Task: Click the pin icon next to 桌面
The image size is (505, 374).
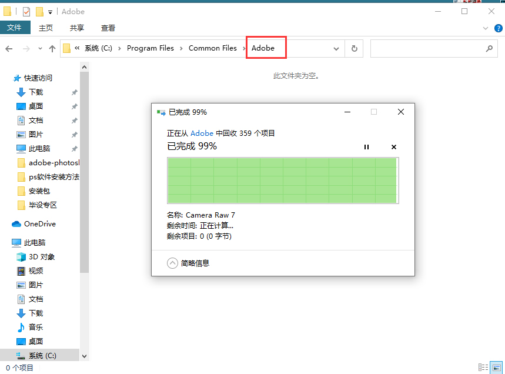Action: coord(75,106)
